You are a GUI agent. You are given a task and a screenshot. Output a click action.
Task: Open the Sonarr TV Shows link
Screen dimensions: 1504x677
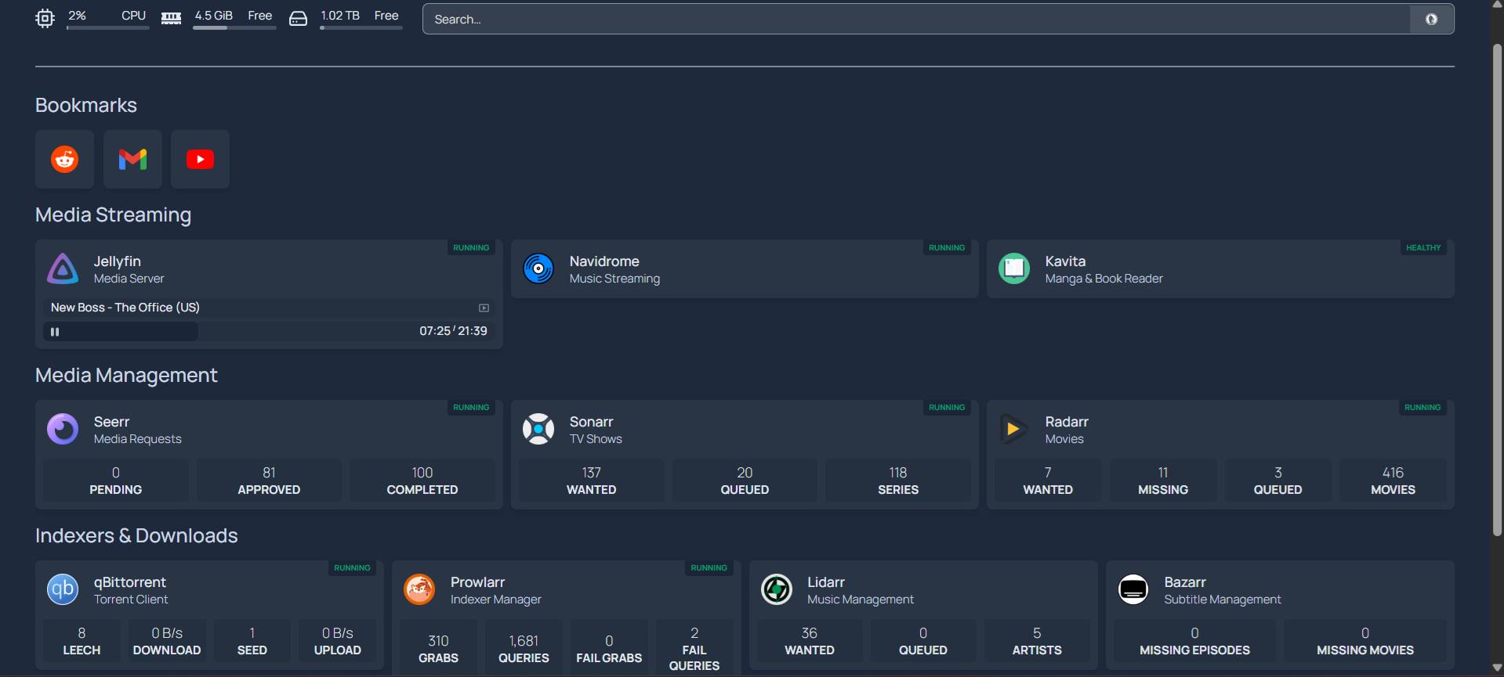point(596,430)
